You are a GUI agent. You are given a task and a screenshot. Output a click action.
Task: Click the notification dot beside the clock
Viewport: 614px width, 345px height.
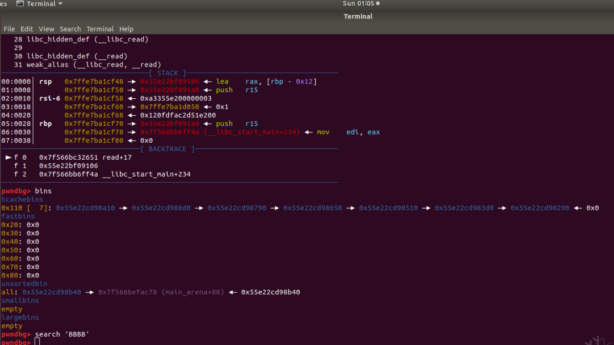point(378,4)
